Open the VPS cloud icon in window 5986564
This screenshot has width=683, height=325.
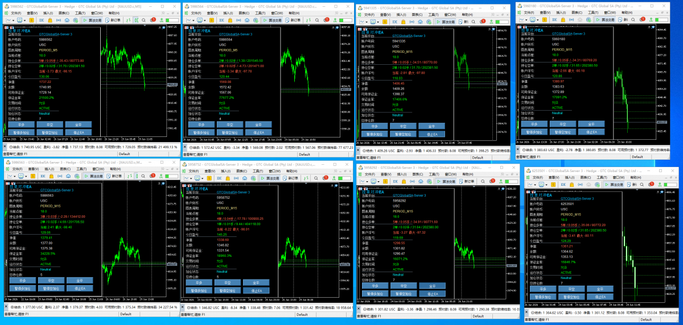tap(246, 19)
